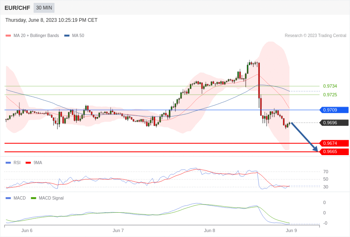The image size is (350, 237).
Task: Click the MA 20 + Bollinger Bands legend swatch
Action: (x=8, y=36)
